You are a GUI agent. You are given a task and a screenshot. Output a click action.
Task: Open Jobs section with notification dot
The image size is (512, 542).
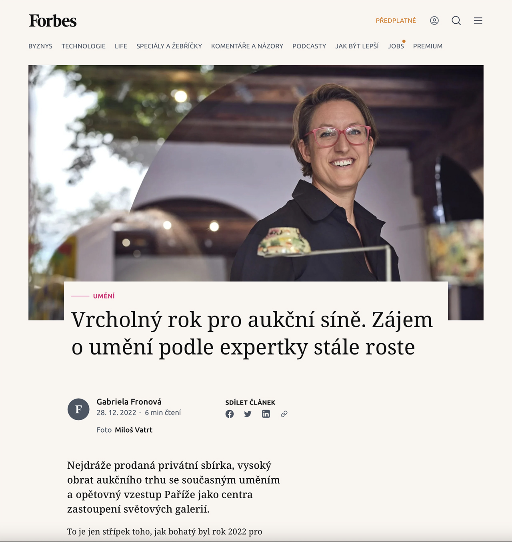coord(396,46)
